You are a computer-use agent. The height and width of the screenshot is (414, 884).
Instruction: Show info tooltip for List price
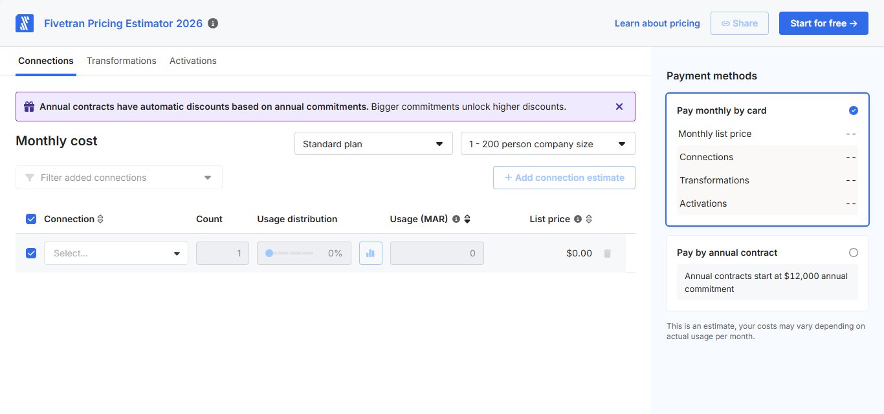point(578,219)
